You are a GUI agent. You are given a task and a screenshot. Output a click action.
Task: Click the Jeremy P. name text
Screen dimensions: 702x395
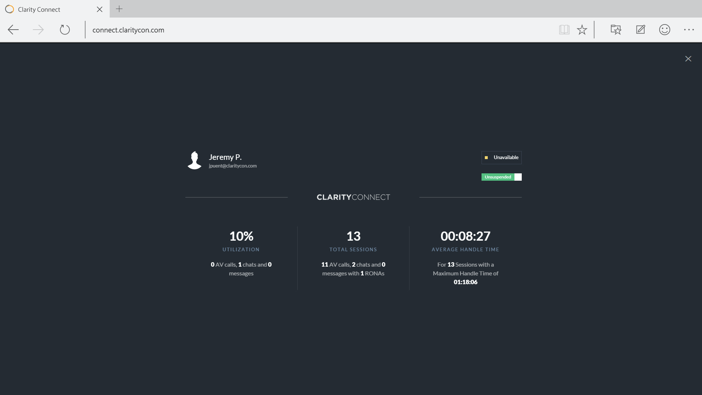(225, 157)
